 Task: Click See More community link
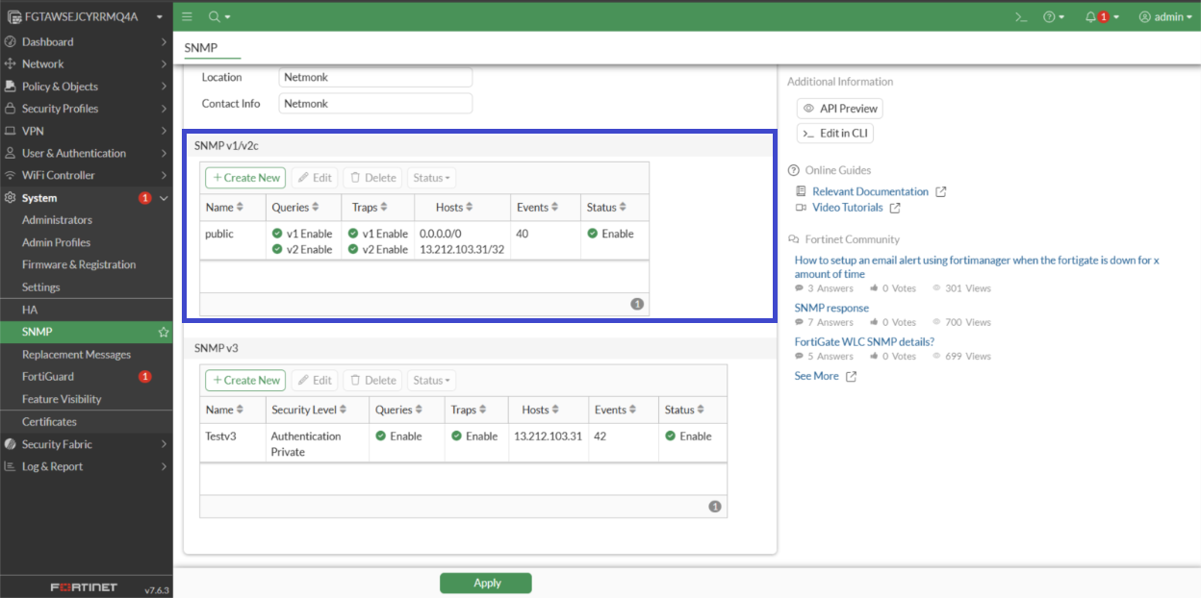[x=816, y=376]
